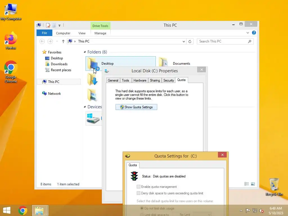Open the Recycle Bin icon

tap(274, 187)
